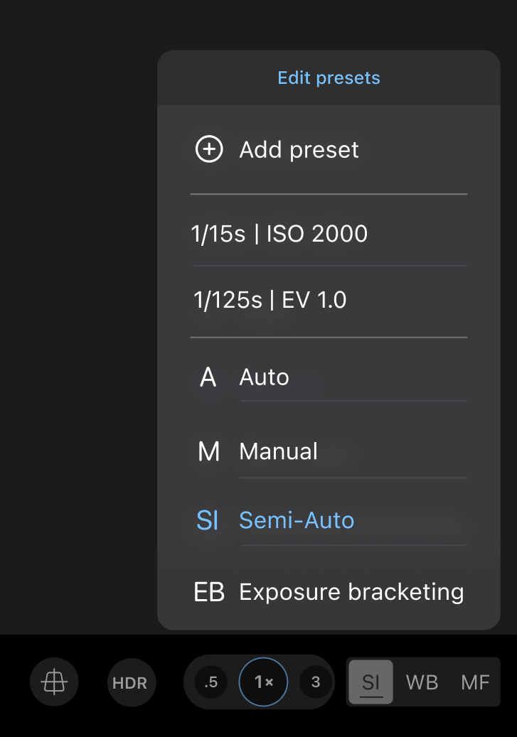
Task: Select the Auto exposure mode
Action: click(265, 377)
